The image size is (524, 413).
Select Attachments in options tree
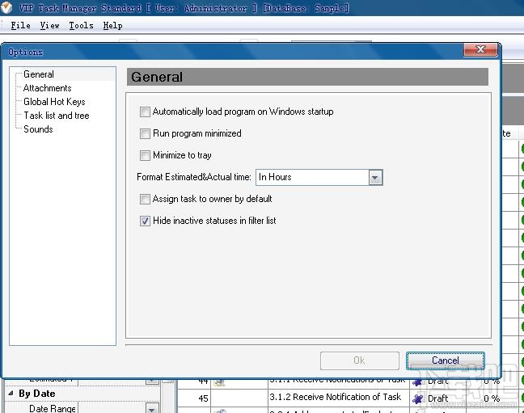click(47, 88)
